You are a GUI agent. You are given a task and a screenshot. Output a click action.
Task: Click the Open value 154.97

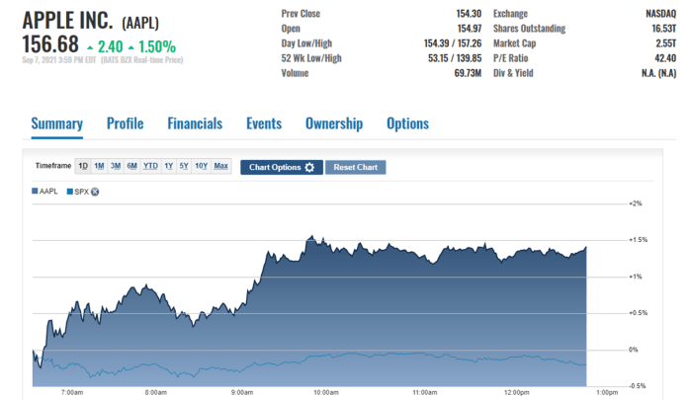pyautogui.click(x=470, y=29)
